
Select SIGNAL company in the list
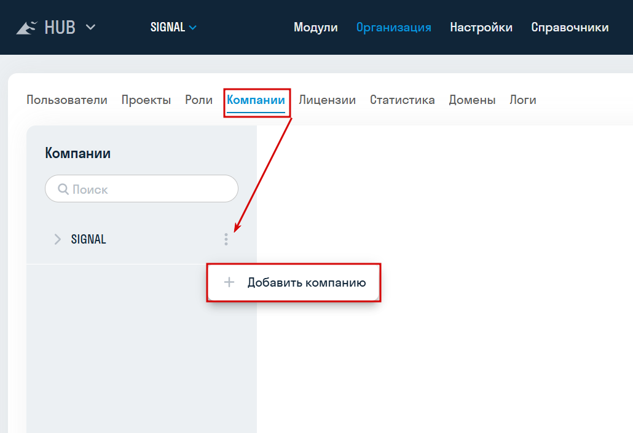pos(88,239)
